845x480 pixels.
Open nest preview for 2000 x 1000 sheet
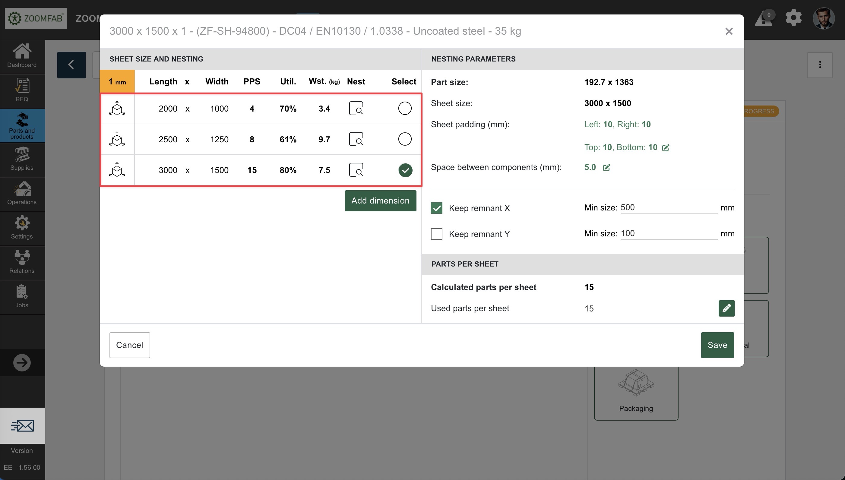pyautogui.click(x=356, y=109)
